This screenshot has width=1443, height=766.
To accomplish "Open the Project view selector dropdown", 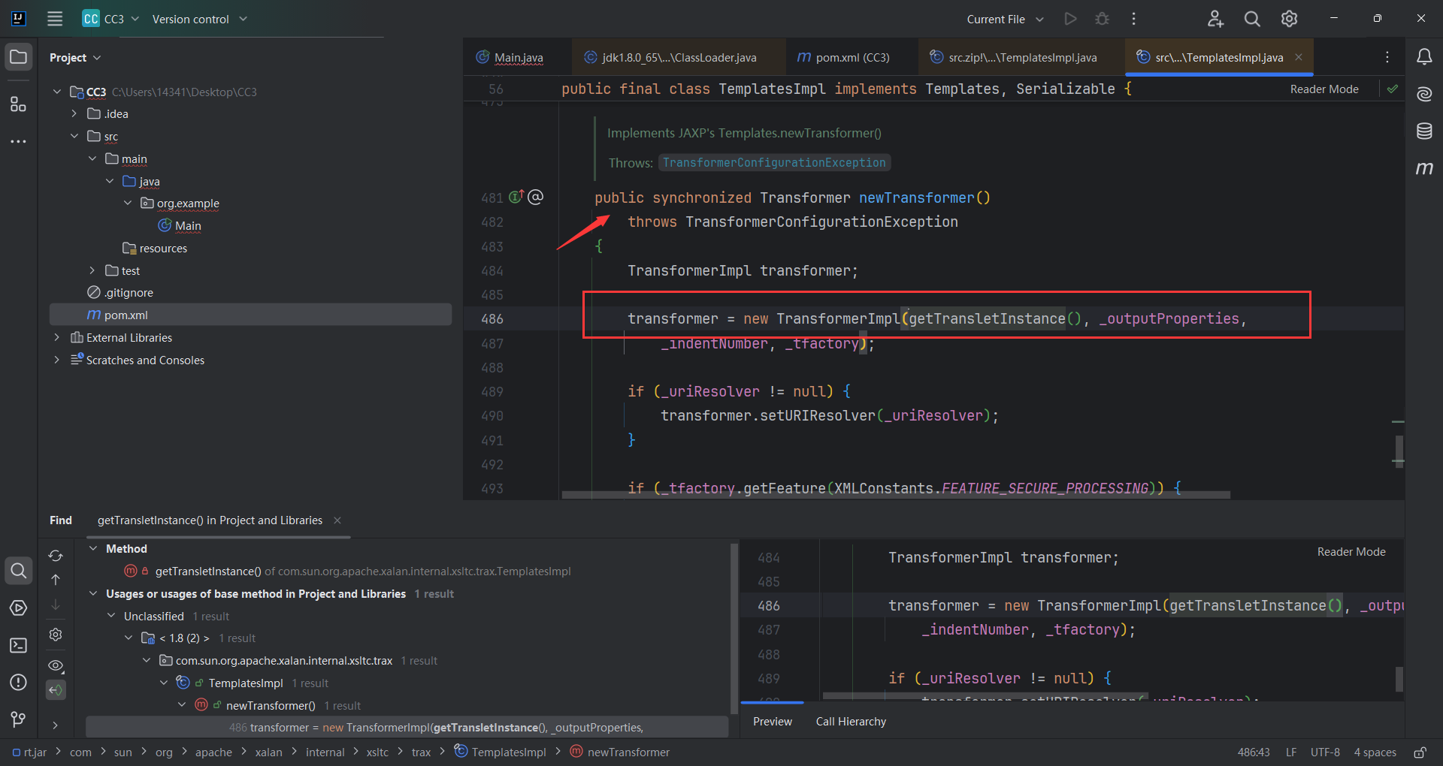I will (x=75, y=57).
